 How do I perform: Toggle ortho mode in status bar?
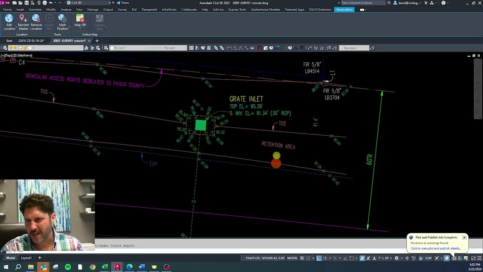tap(319, 258)
